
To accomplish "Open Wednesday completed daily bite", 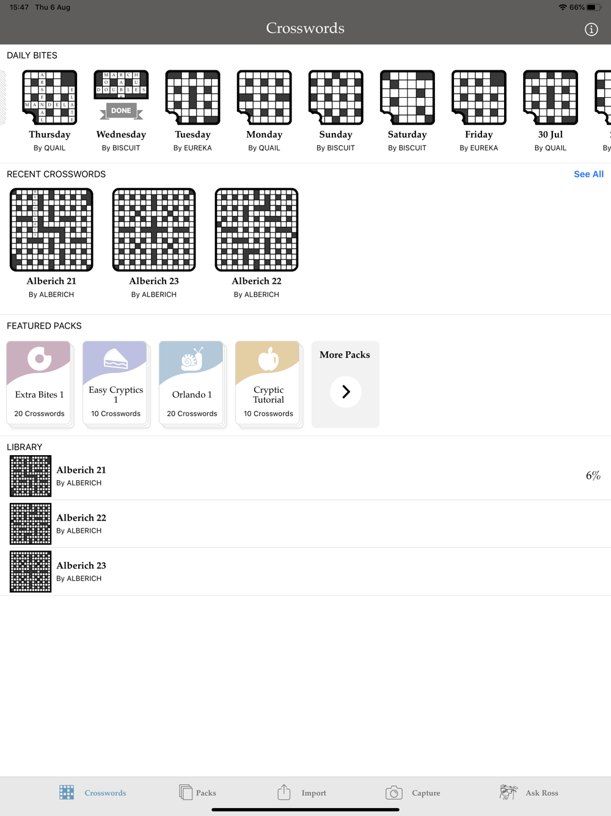I will 121,97.
